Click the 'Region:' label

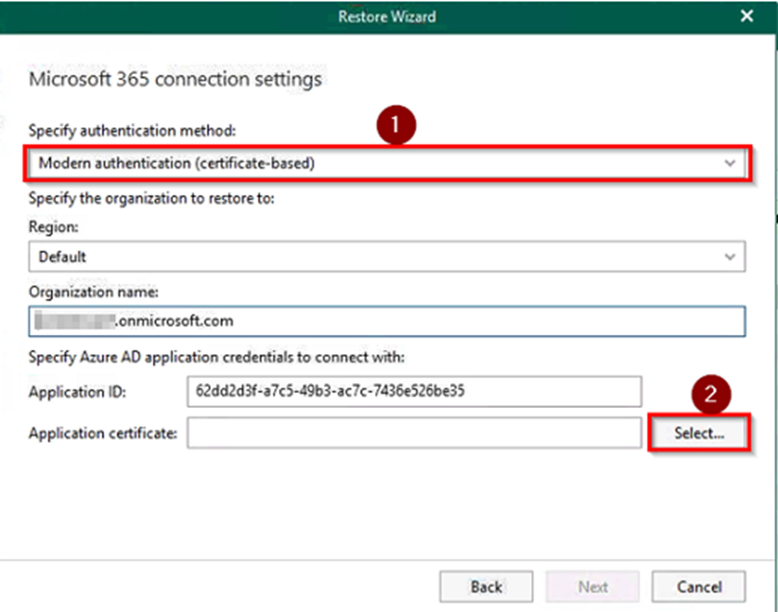pyautogui.click(x=54, y=227)
